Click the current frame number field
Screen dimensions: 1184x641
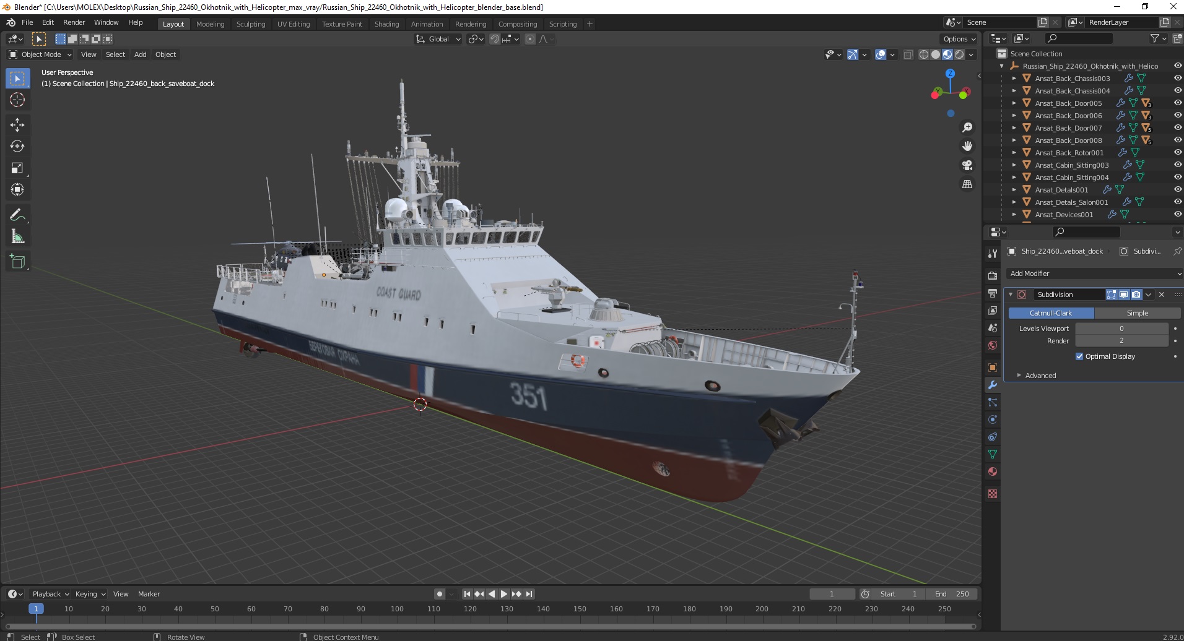point(832,594)
